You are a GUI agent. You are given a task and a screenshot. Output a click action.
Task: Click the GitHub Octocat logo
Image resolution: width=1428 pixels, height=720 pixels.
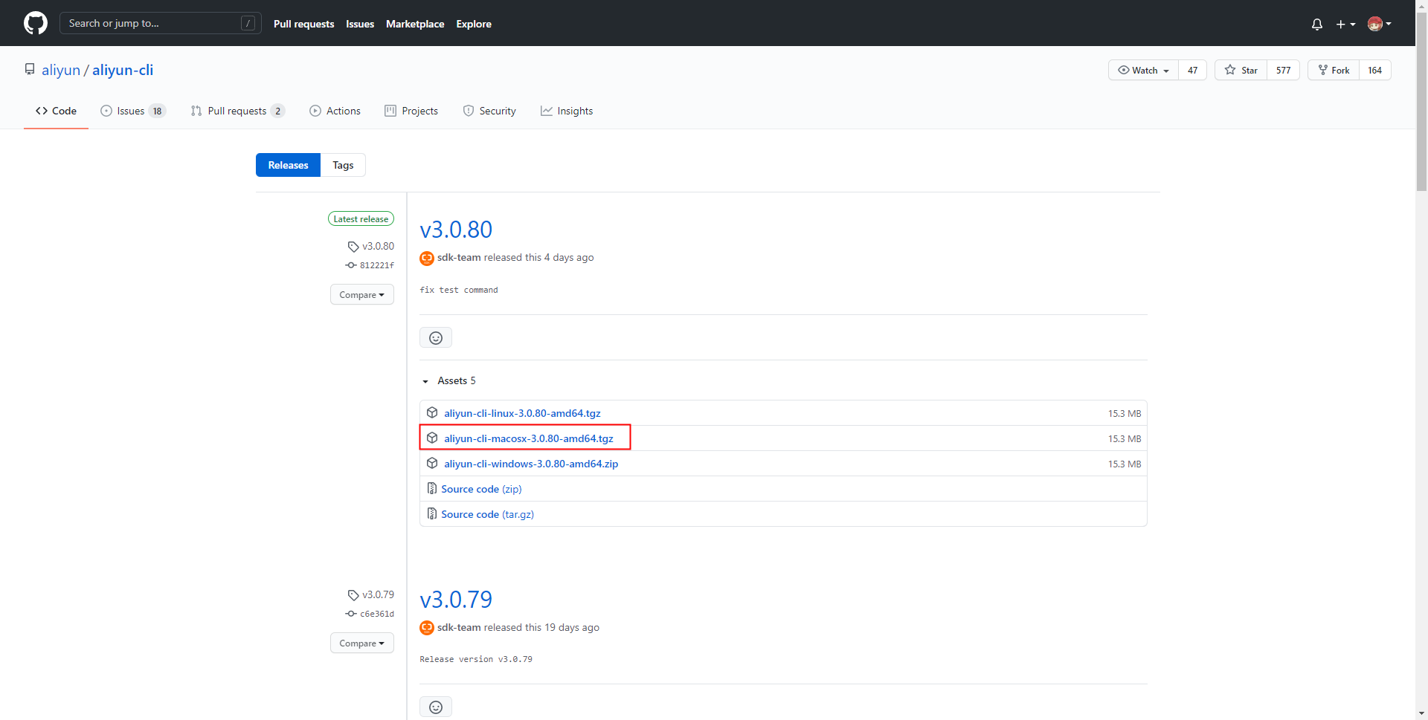36,23
